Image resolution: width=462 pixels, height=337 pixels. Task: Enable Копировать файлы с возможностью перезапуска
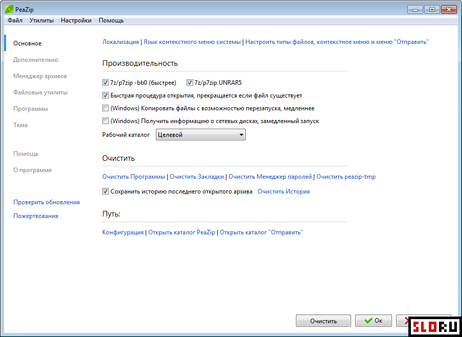pyautogui.click(x=105, y=108)
